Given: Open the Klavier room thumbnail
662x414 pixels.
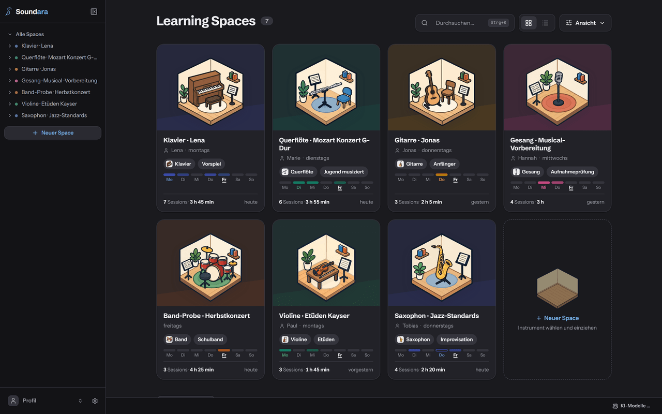Looking at the screenshot, I should (210, 87).
